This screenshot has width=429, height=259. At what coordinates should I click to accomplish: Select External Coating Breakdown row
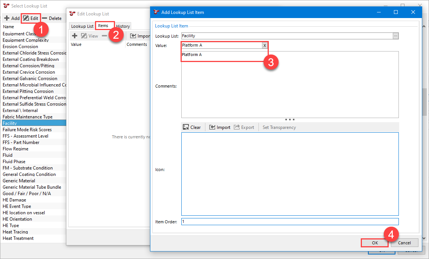(x=34, y=59)
